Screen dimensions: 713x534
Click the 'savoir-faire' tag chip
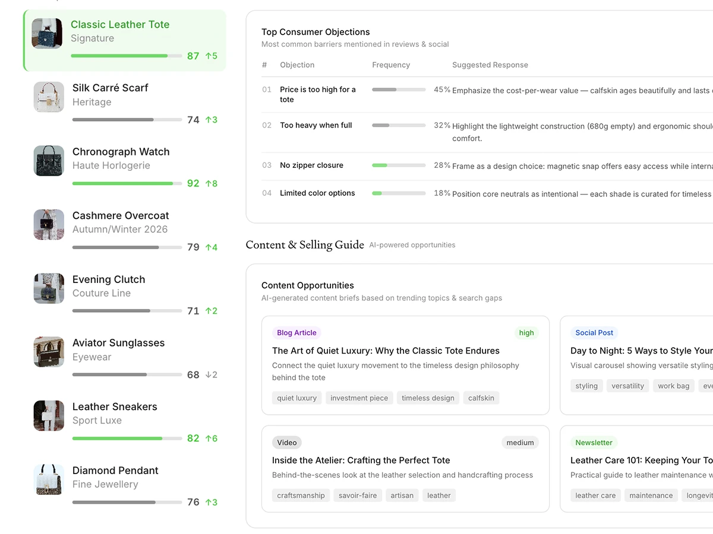[x=358, y=495]
